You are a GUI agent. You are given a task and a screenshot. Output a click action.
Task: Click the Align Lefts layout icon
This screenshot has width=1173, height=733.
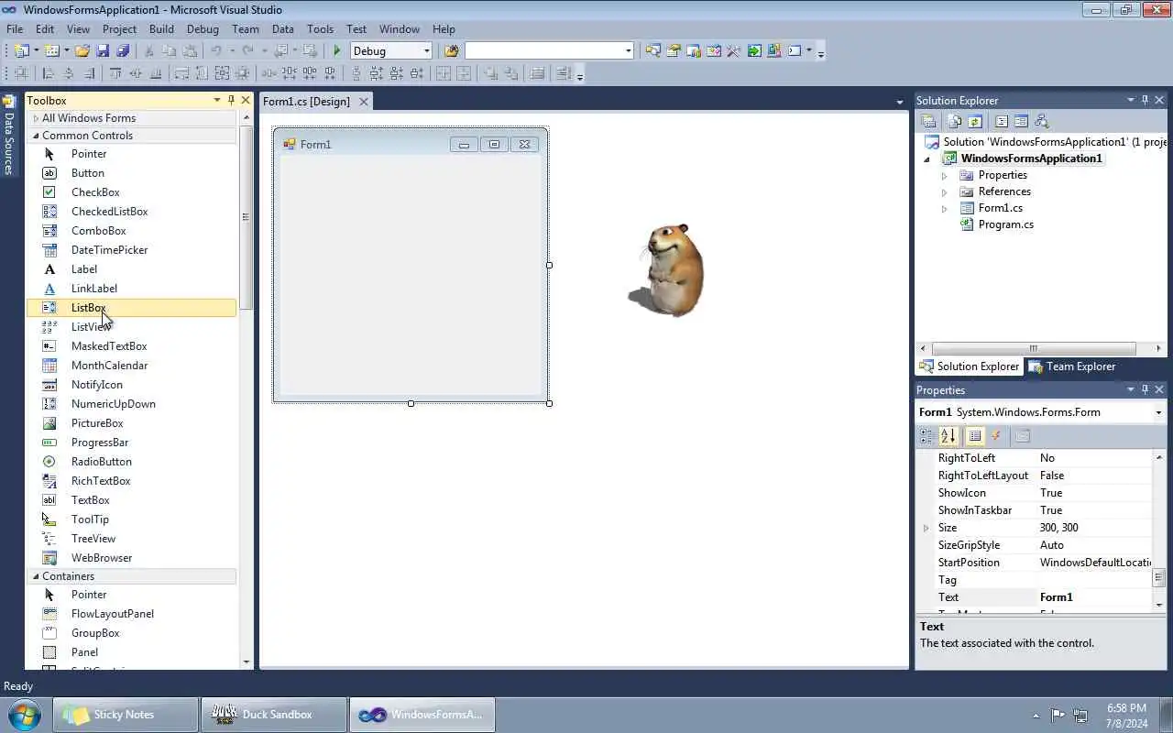[48, 74]
